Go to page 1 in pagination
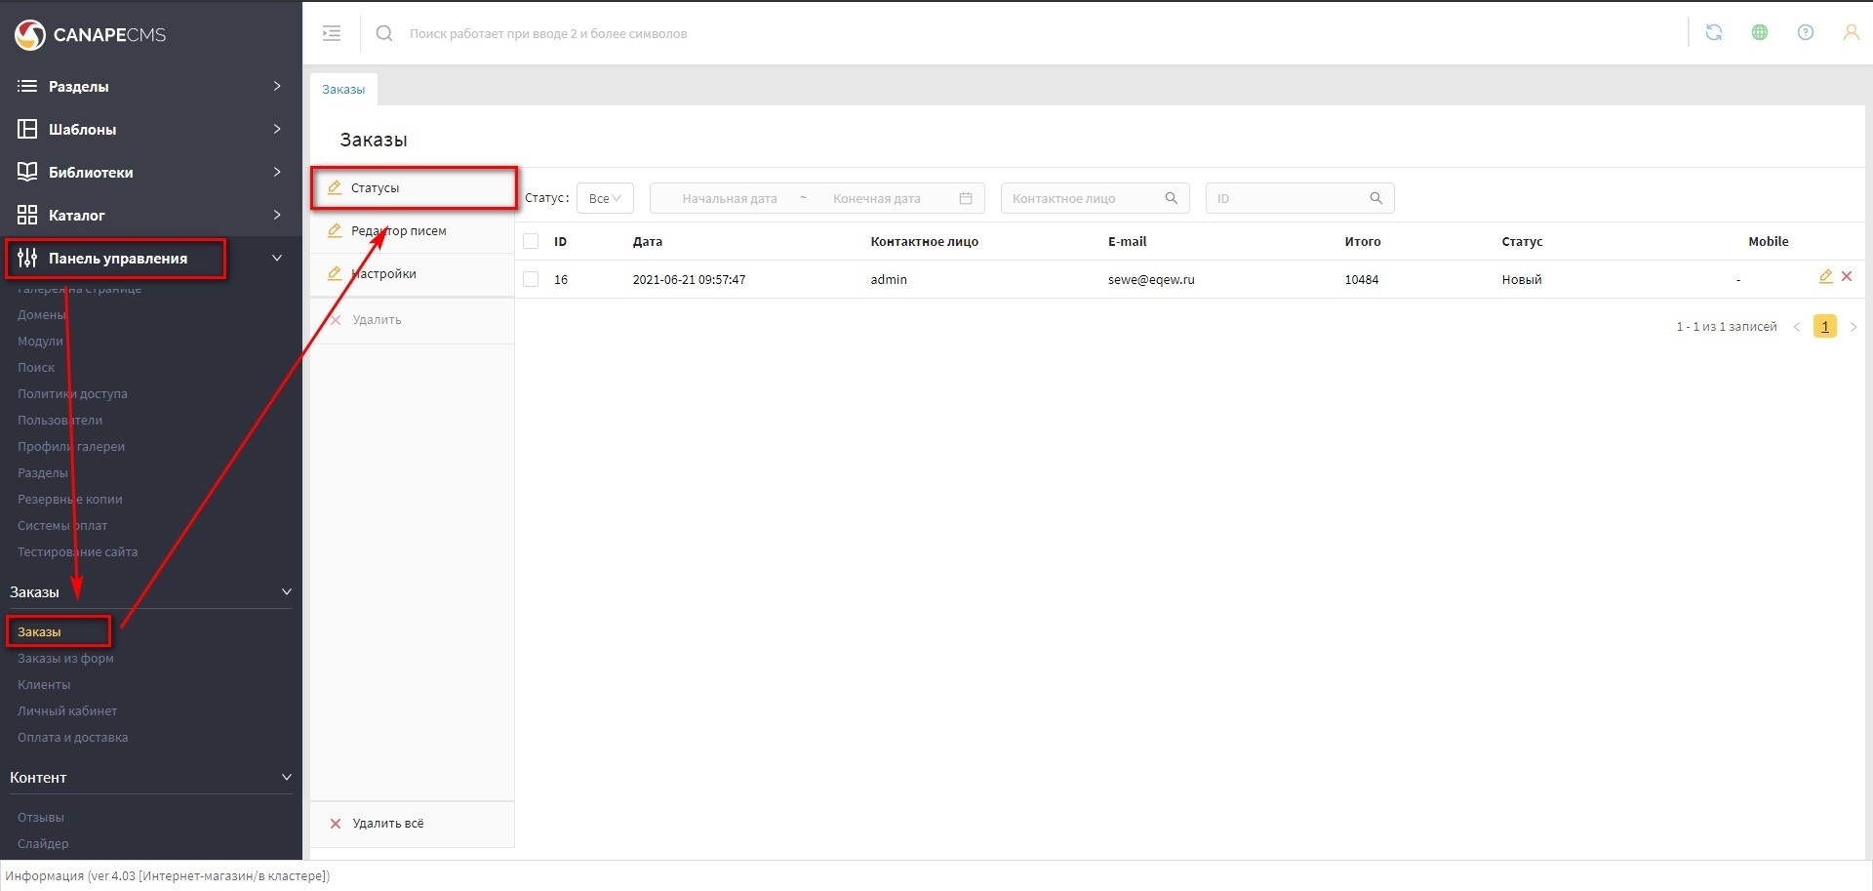The height and width of the screenshot is (891, 1873). [x=1824, y=327]
